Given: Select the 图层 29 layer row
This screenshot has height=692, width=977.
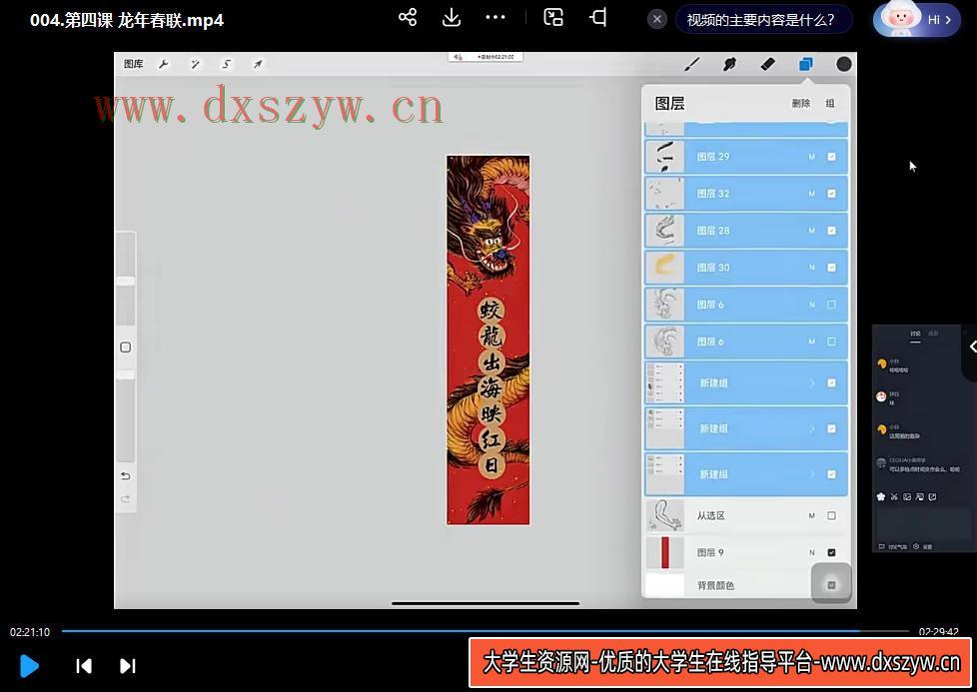Looking at the screenshot, I should [746, 157].
